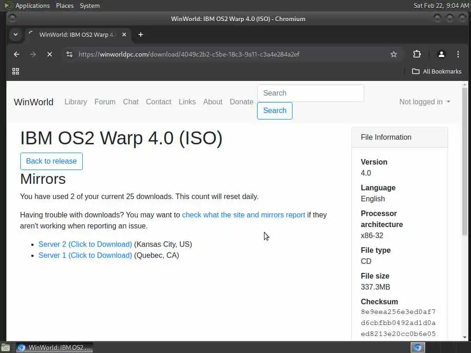Expand the tab search dropdown arrow
The image size is (471, 353).
[x=16, y=35]
